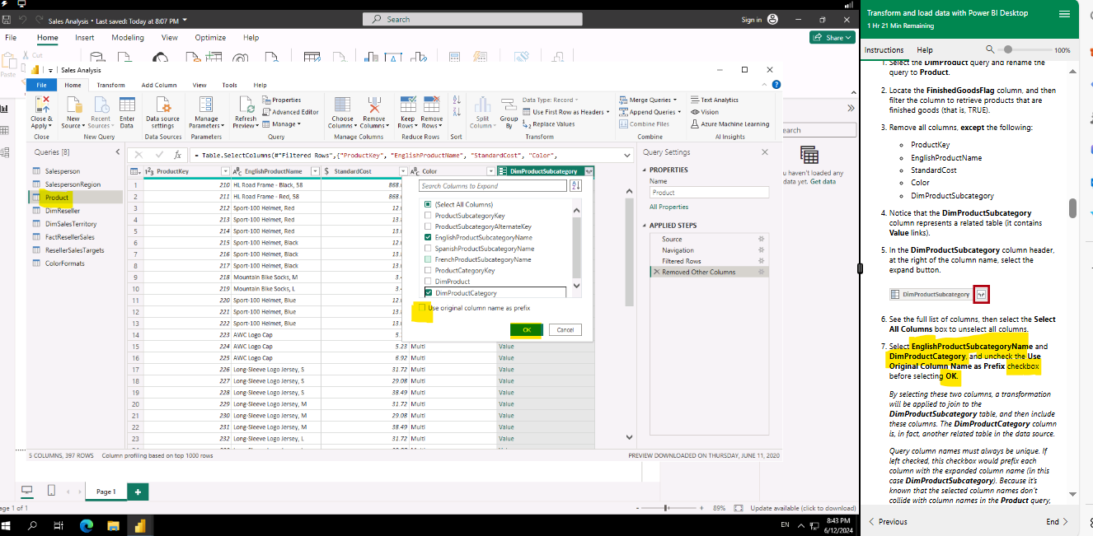Open the gear icon for the Source step
Screen dimensions: 1093x536
(x=762, y=240)
